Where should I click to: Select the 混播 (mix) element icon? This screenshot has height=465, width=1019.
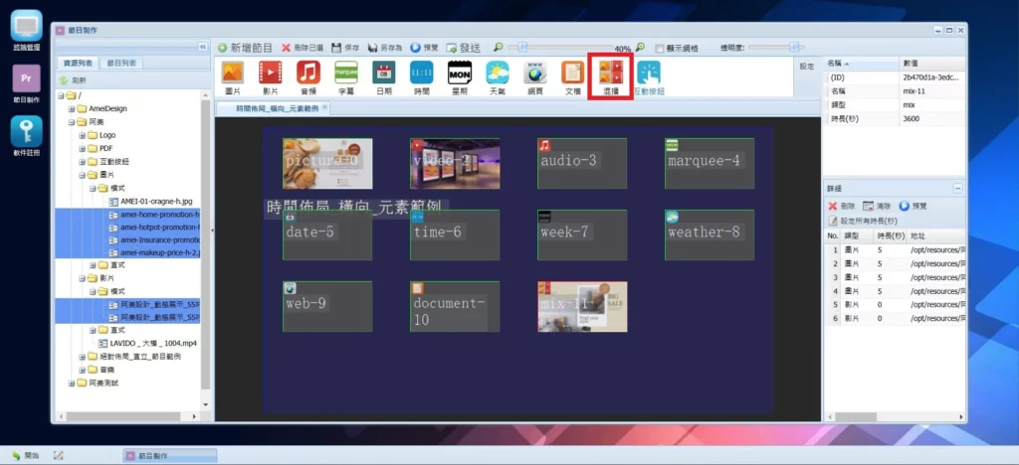tap(611, 74)
